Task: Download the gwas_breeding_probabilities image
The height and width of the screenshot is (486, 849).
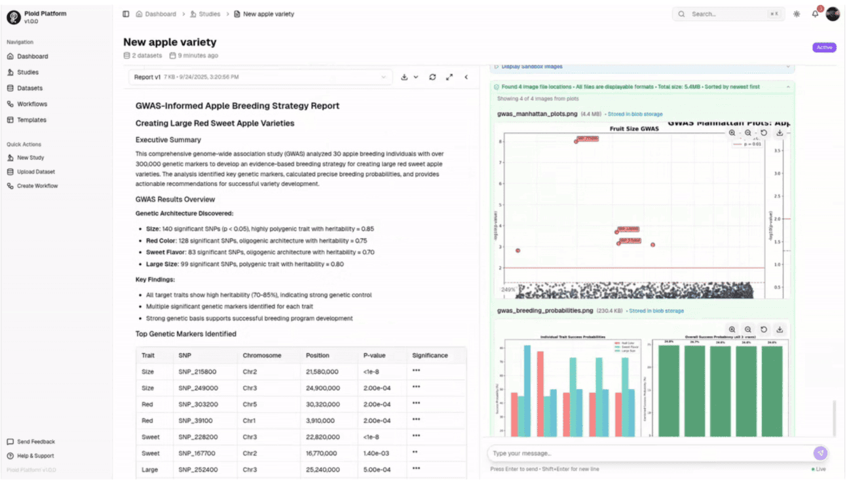Action: coord(779,329)
